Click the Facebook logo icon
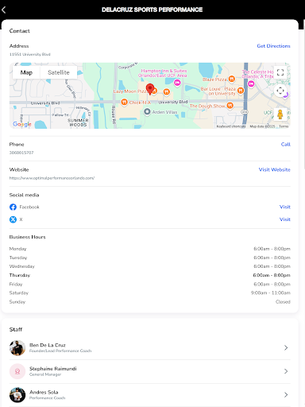The height and width of the screenshot is (407, 305). tap(13, 207)
